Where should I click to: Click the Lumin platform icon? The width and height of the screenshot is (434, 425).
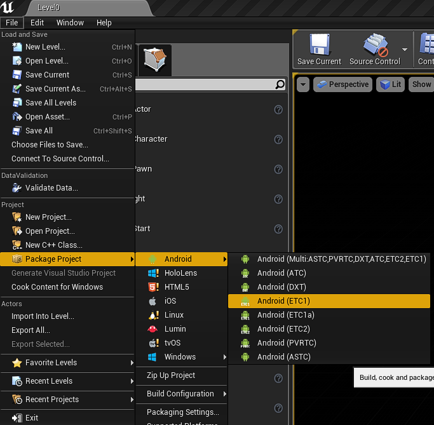click(153, 329)
